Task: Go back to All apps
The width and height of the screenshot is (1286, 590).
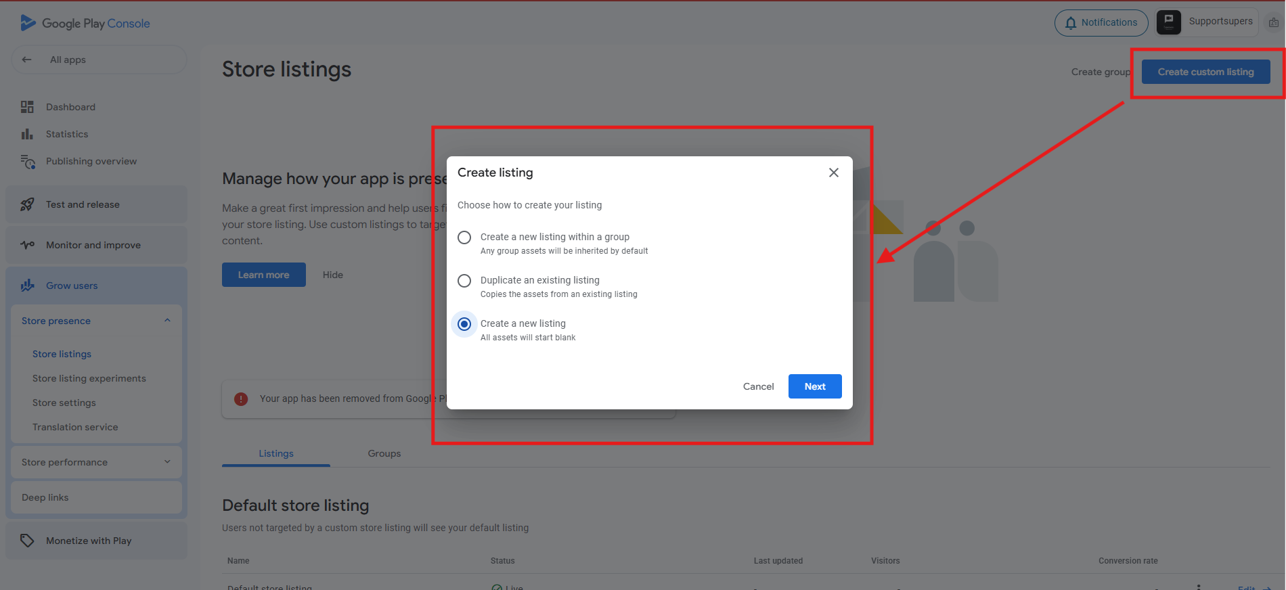Action: [x=27, y=60]
